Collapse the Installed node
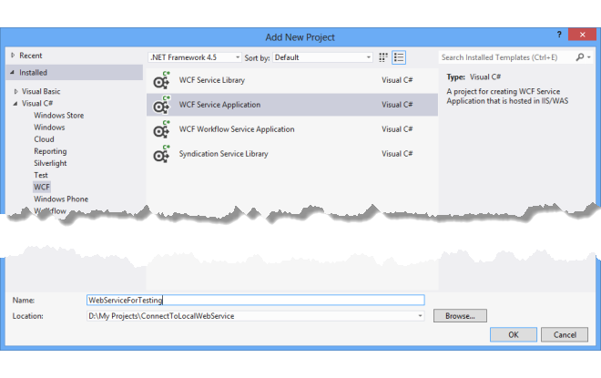Image resolution: width=601 pixels, height=378 pixels. (x=12, y=72)
